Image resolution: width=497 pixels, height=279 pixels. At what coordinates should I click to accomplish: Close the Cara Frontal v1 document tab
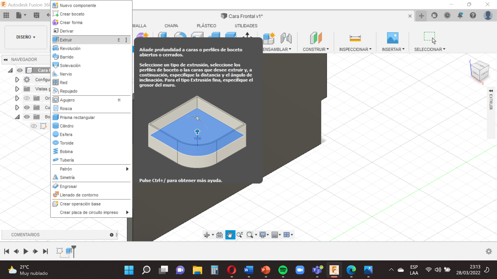410,16
